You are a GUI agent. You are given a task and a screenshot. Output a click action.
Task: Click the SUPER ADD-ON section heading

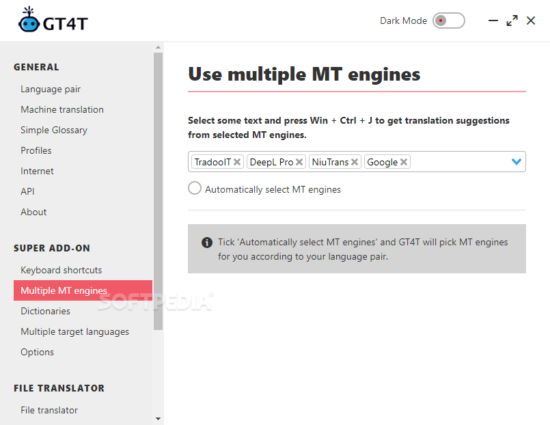(51, 248)
